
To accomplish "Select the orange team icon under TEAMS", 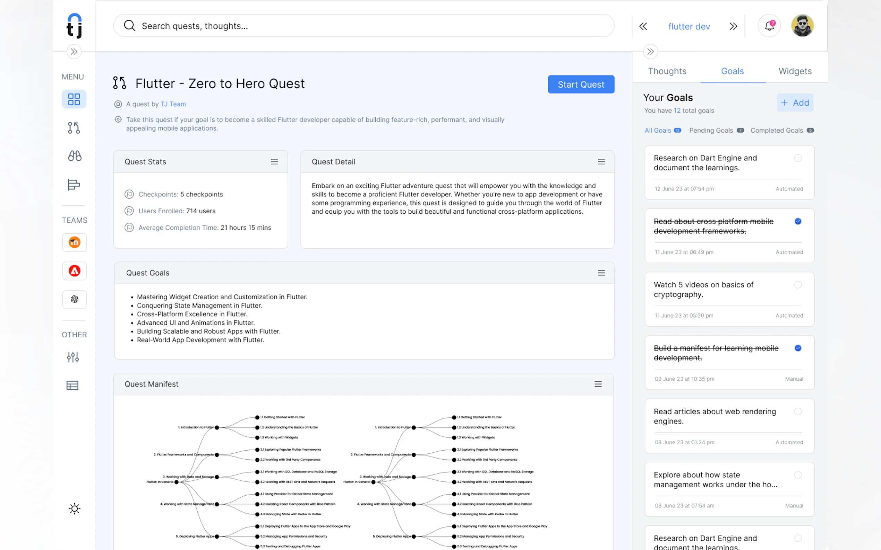I will click(x=74, y=242).
